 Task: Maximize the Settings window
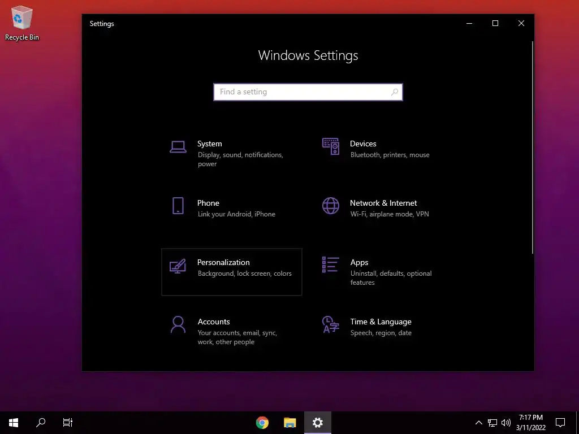[495, 23]
